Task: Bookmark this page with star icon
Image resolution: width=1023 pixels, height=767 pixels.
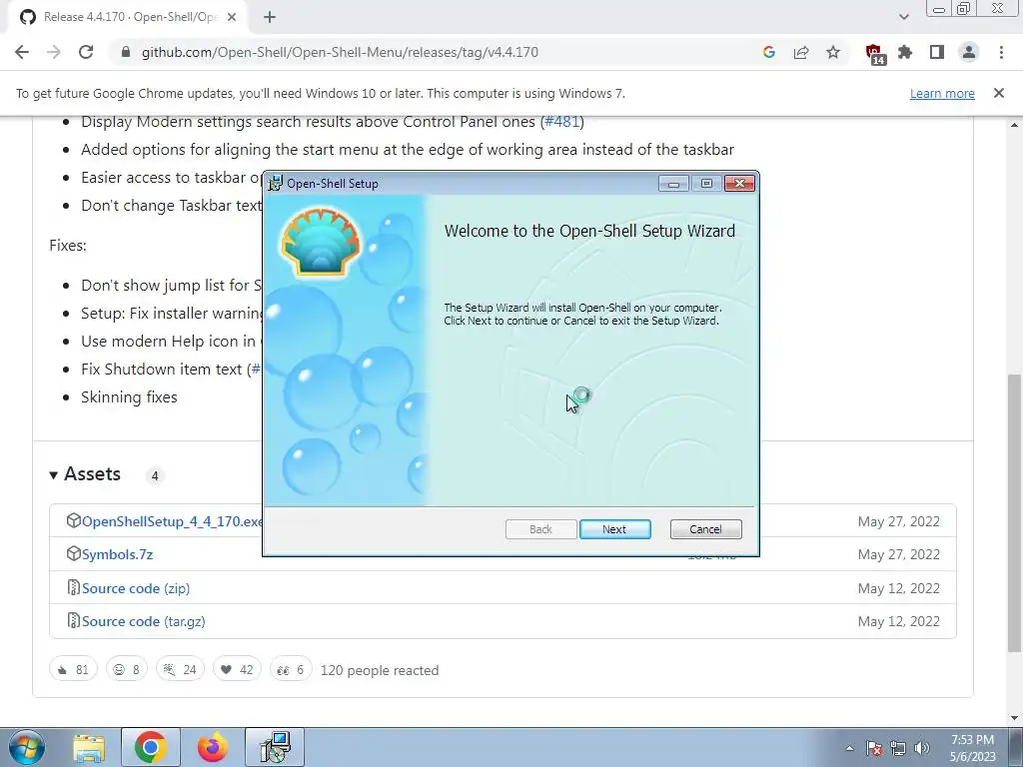Action: [x=833, y=52]
